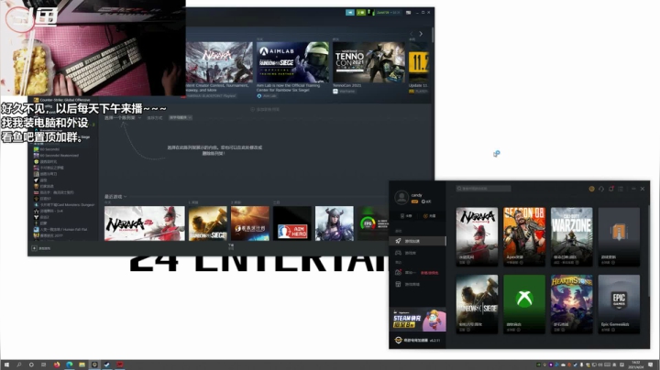Open the shelf sort order dropdown
The width and height of the screenshot is (660, 370).
[x=181, y=118]
